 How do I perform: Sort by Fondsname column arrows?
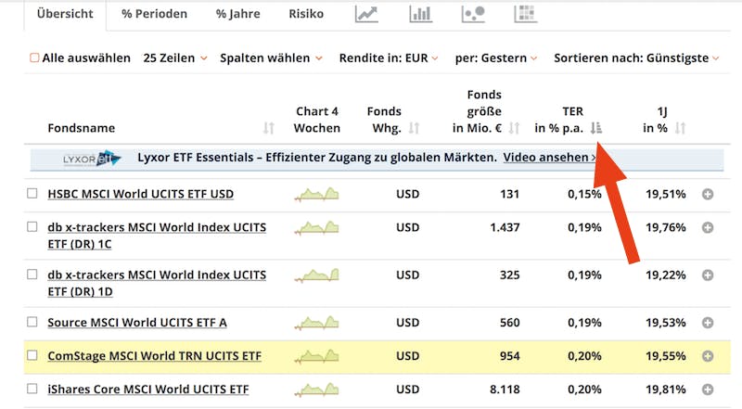[x=269, y=128]
